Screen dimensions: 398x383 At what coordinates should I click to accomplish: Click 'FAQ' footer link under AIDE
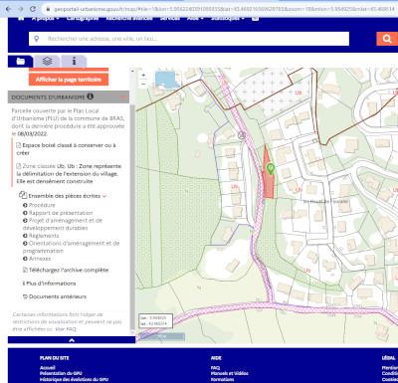pyautogui.click(x=215, y=368)
